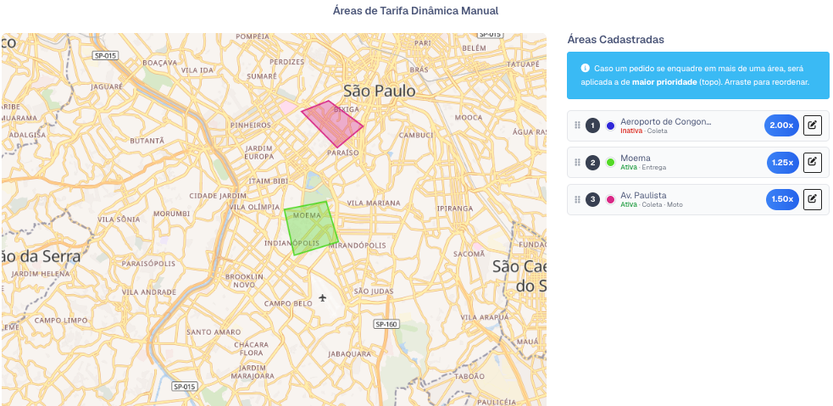The width and height of the screenshot is (833, 406).
Task: Click the airport plane icon on the map
Action: coord(323,298)
